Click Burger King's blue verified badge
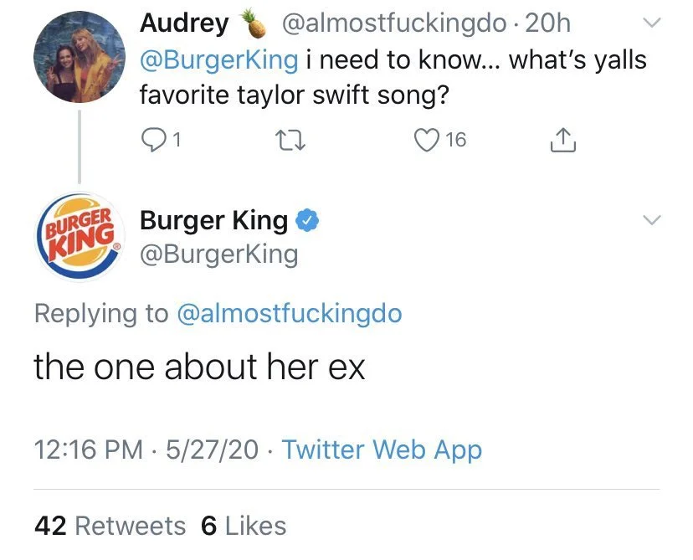 309,221
